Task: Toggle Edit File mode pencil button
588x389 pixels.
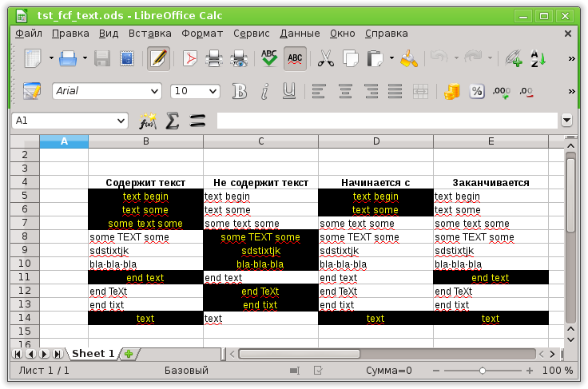Action: pyautogui.click(x=158, y=58)
